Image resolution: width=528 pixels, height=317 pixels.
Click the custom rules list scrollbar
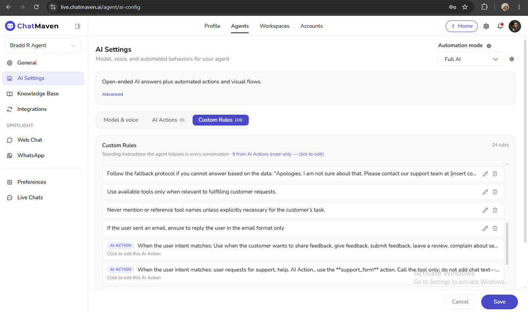(x=507, y=243)
